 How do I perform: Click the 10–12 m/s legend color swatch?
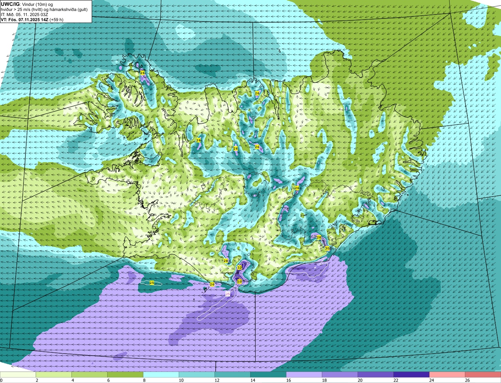(x=197, y=375)
